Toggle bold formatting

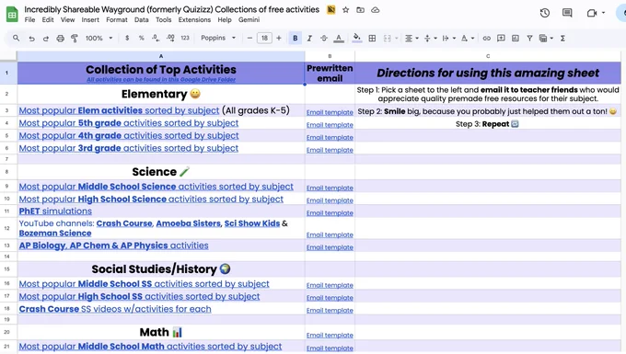295,39
